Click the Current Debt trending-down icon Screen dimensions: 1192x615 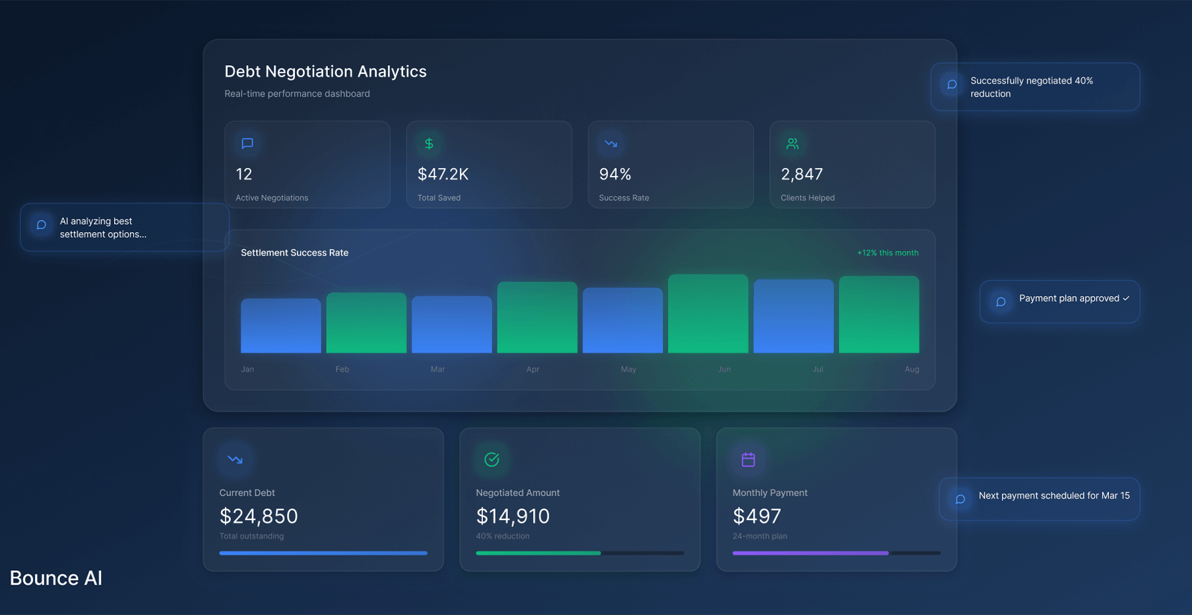(x=235, y=459)
